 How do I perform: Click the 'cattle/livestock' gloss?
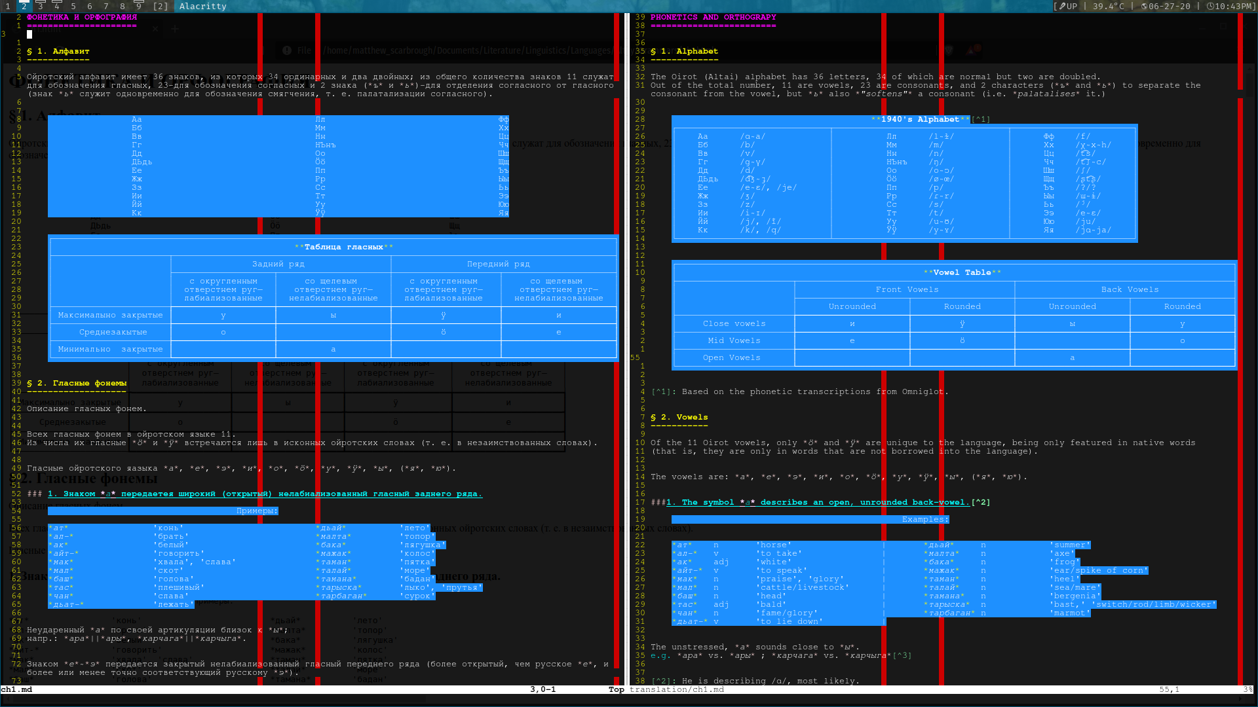point(802,587)
